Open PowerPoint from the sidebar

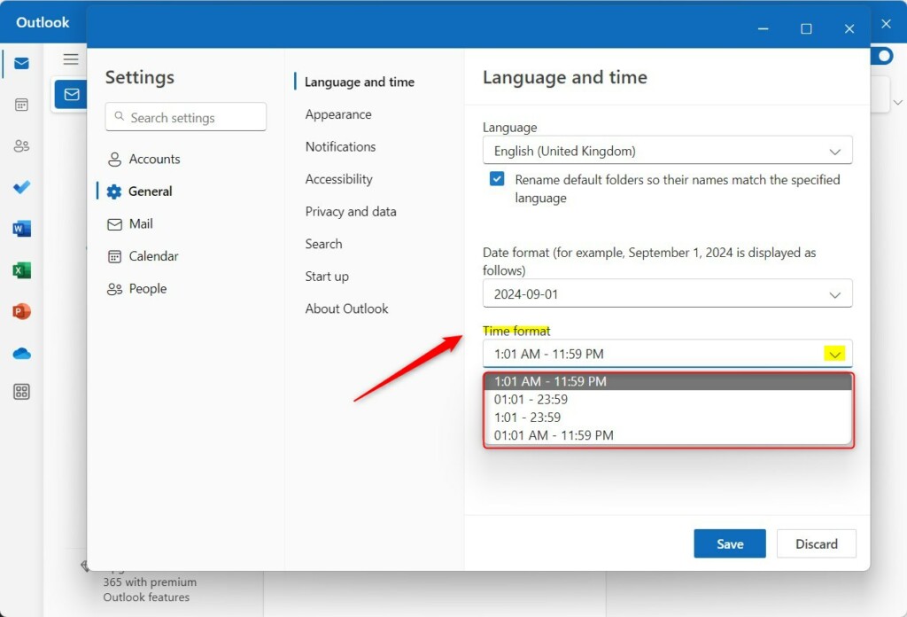point(20,311)
